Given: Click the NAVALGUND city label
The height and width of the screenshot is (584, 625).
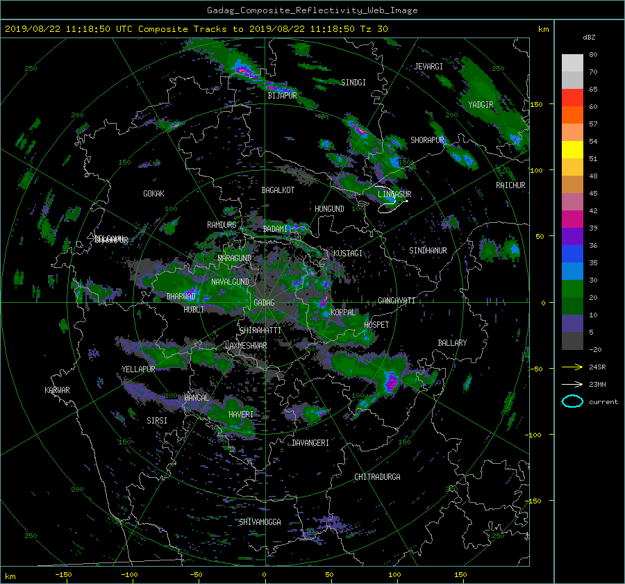Looking at the screenshot, I should click(x=230, y=282).
